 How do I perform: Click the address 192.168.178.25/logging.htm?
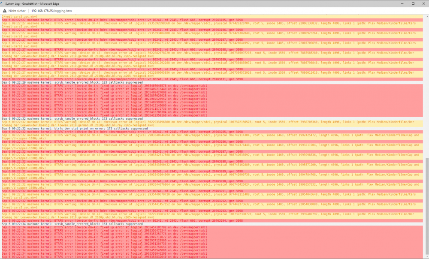point(51,11)
